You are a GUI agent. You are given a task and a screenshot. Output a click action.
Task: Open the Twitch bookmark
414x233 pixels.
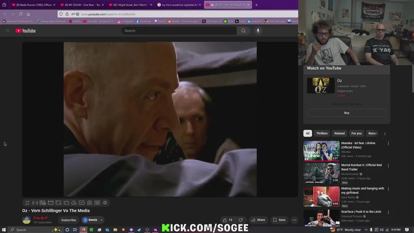(159, 21)
